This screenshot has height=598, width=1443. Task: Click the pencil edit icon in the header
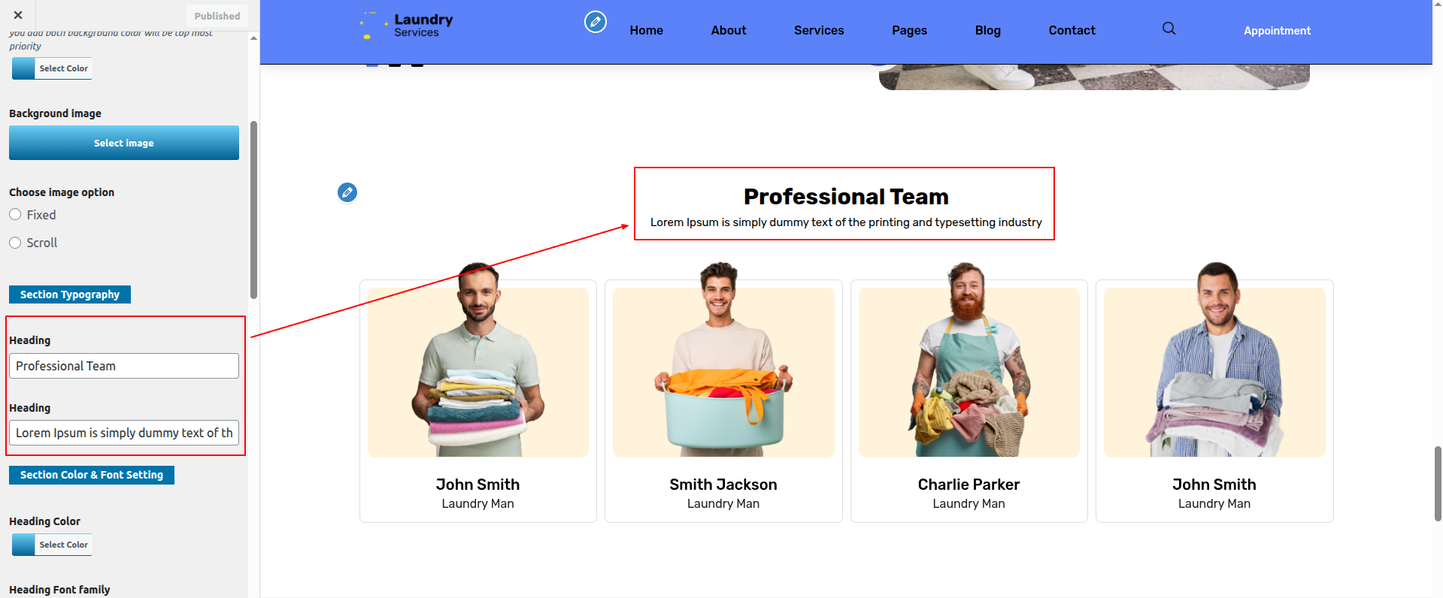[x=595, y=22]
